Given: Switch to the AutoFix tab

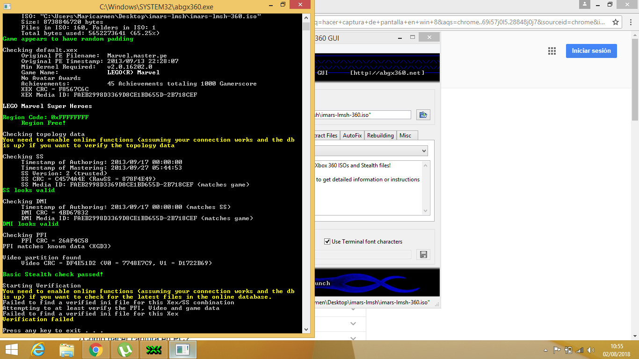Looking at the screenshot, I should [x=352, y=136].
